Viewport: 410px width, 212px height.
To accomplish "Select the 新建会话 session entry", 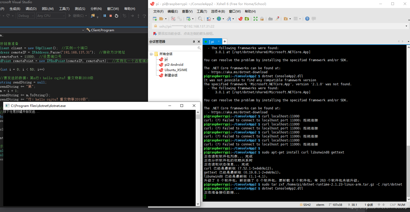I will pyautogui.click(x=171, y=75).
